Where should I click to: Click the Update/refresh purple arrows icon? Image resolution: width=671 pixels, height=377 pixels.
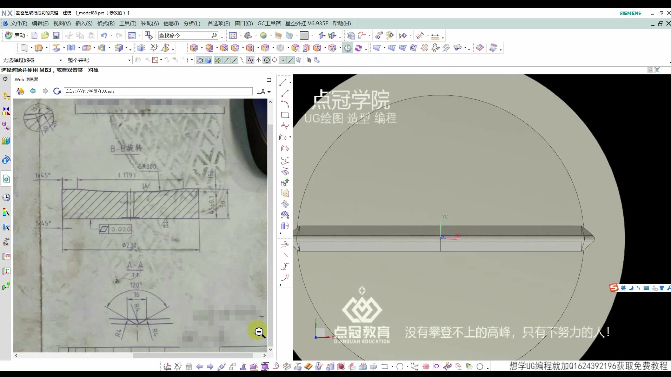pyautogui.click(x=358, y=48)
